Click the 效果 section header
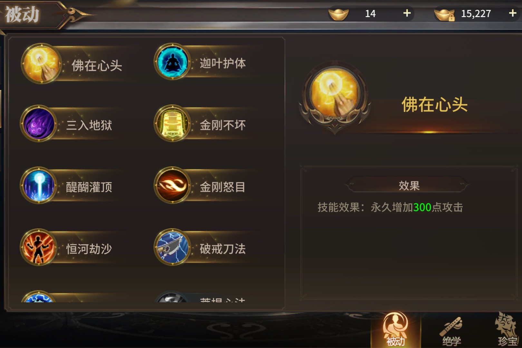This screenshot has width=522, height=348. click(409, 185)
